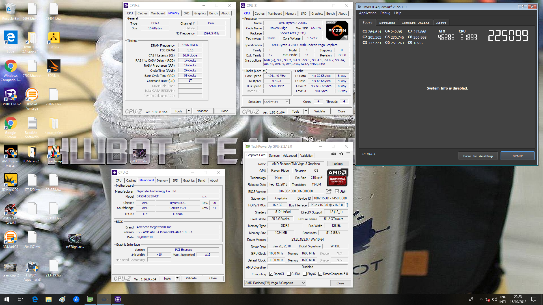Open File Explorer from taskbar

(49, 299)
